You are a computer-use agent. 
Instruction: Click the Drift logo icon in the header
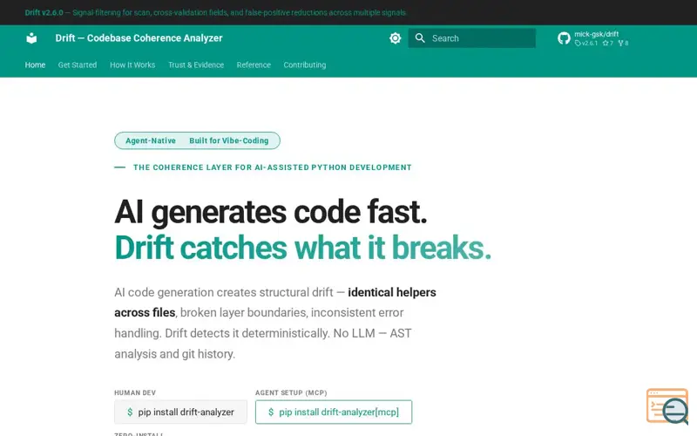click(31, 38)
